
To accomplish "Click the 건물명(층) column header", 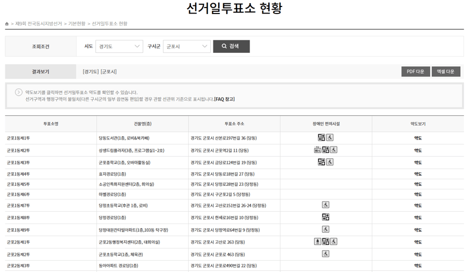I will (x=143, y=124).
